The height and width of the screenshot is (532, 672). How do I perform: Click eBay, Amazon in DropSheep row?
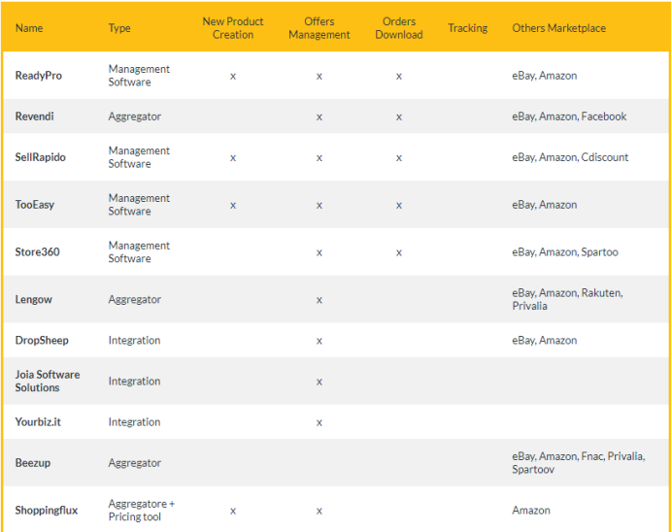pos(544,341)
